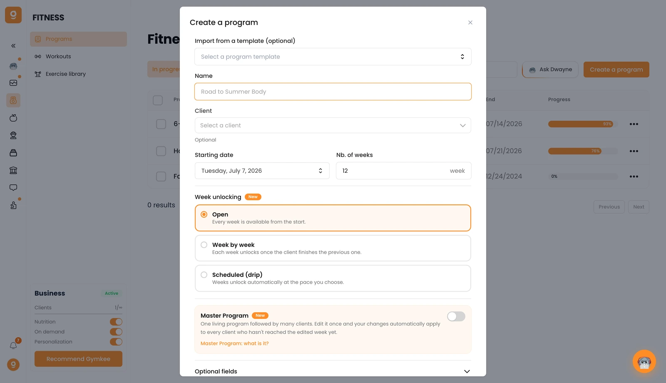The width and height of the screenshot is (666, 383).
Task: Open the Starting date picker
Action: point(262,171)
